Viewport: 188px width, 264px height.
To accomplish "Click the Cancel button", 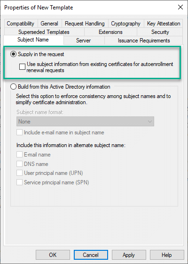I will [91, 255].
